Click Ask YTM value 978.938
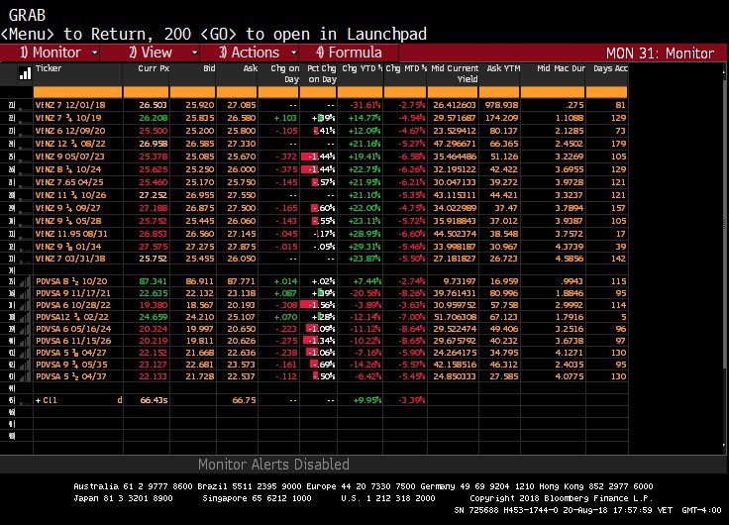Viewport: 729px width, 525px height. pyautogui.click(x=501, y=105)
